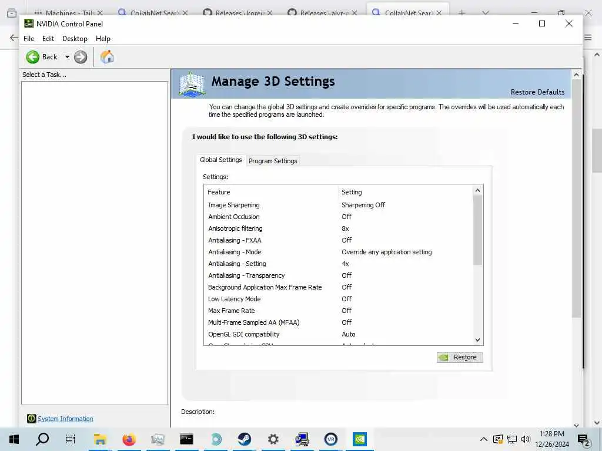Click the Restore Defaults link

(x=537, y=92)
